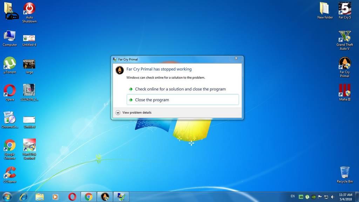Close the Far Cry Primal error dialog

pyautogui.click(x=236, y=58)
